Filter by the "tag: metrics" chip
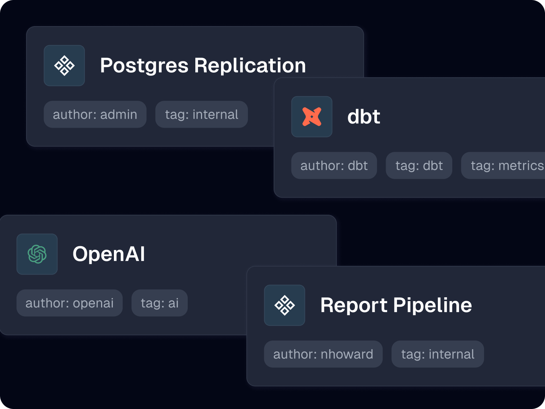545x409 pixels. pos(503,165)
